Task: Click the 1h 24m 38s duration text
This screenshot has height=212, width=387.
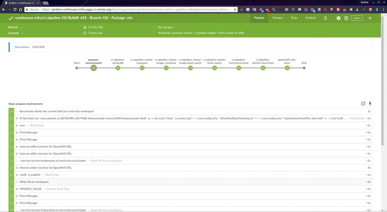Action: pos(96,27)
